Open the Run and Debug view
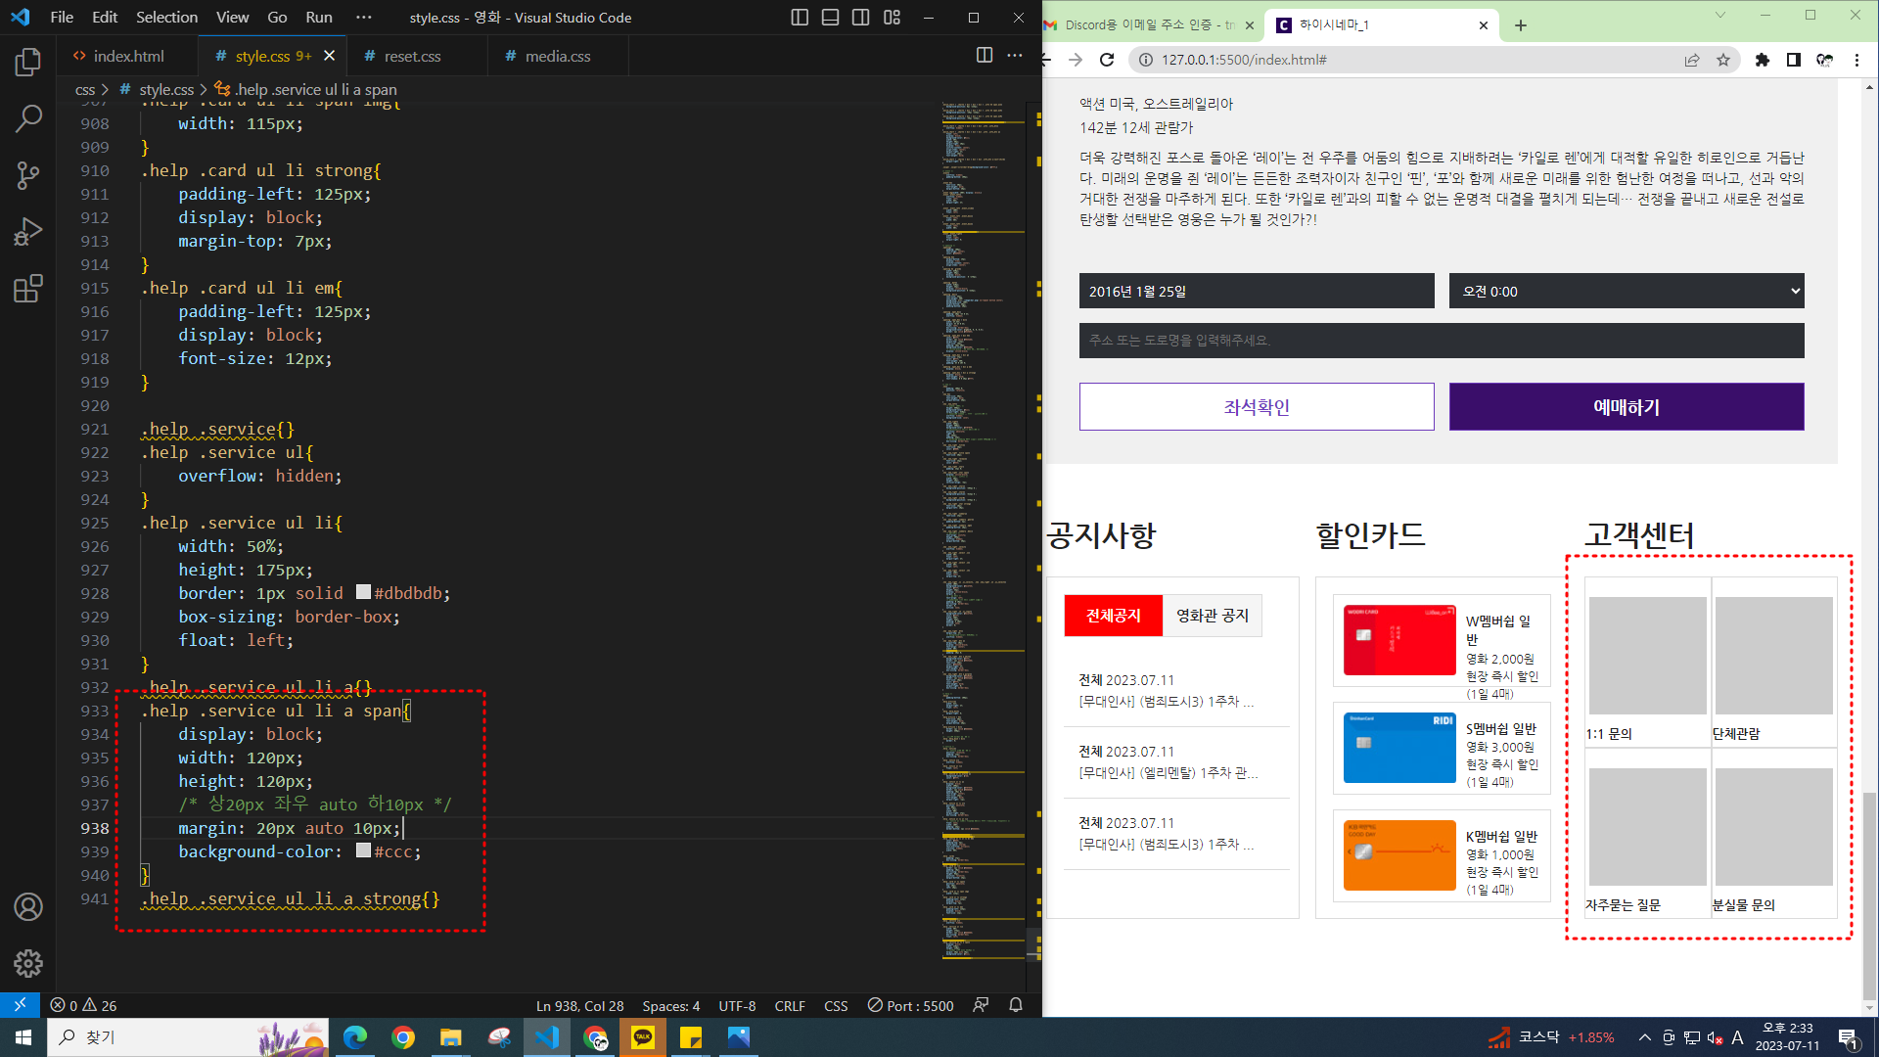The height and width of the screenshot is (1057, 1879). 28,232
